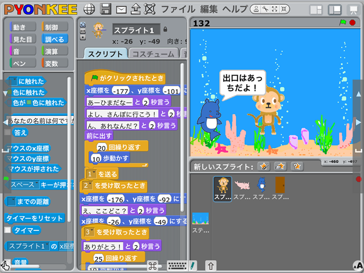Click the green flag above stage
The image size is (364, 273).
point(343,23)
